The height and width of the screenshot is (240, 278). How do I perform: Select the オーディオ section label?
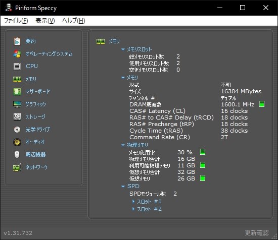tap(35, 142)
